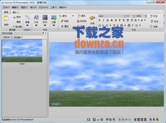Click the Text (文字) node icon
Image resolution: width=166 pixels, height=123 pixels.
coord(36,18)
